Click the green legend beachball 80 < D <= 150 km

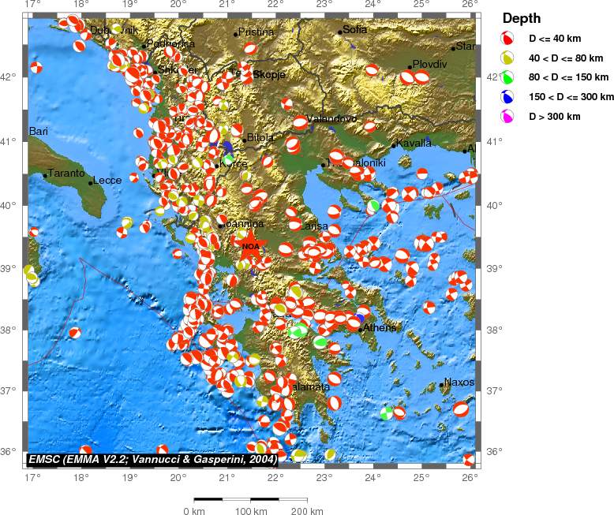(507, 77)
